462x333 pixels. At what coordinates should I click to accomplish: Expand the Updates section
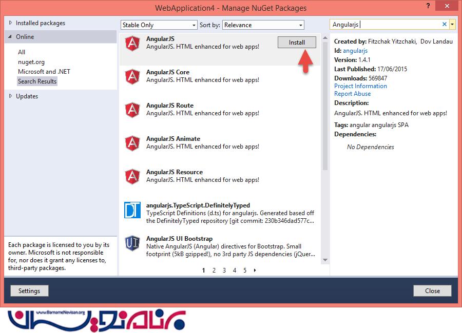11,96
